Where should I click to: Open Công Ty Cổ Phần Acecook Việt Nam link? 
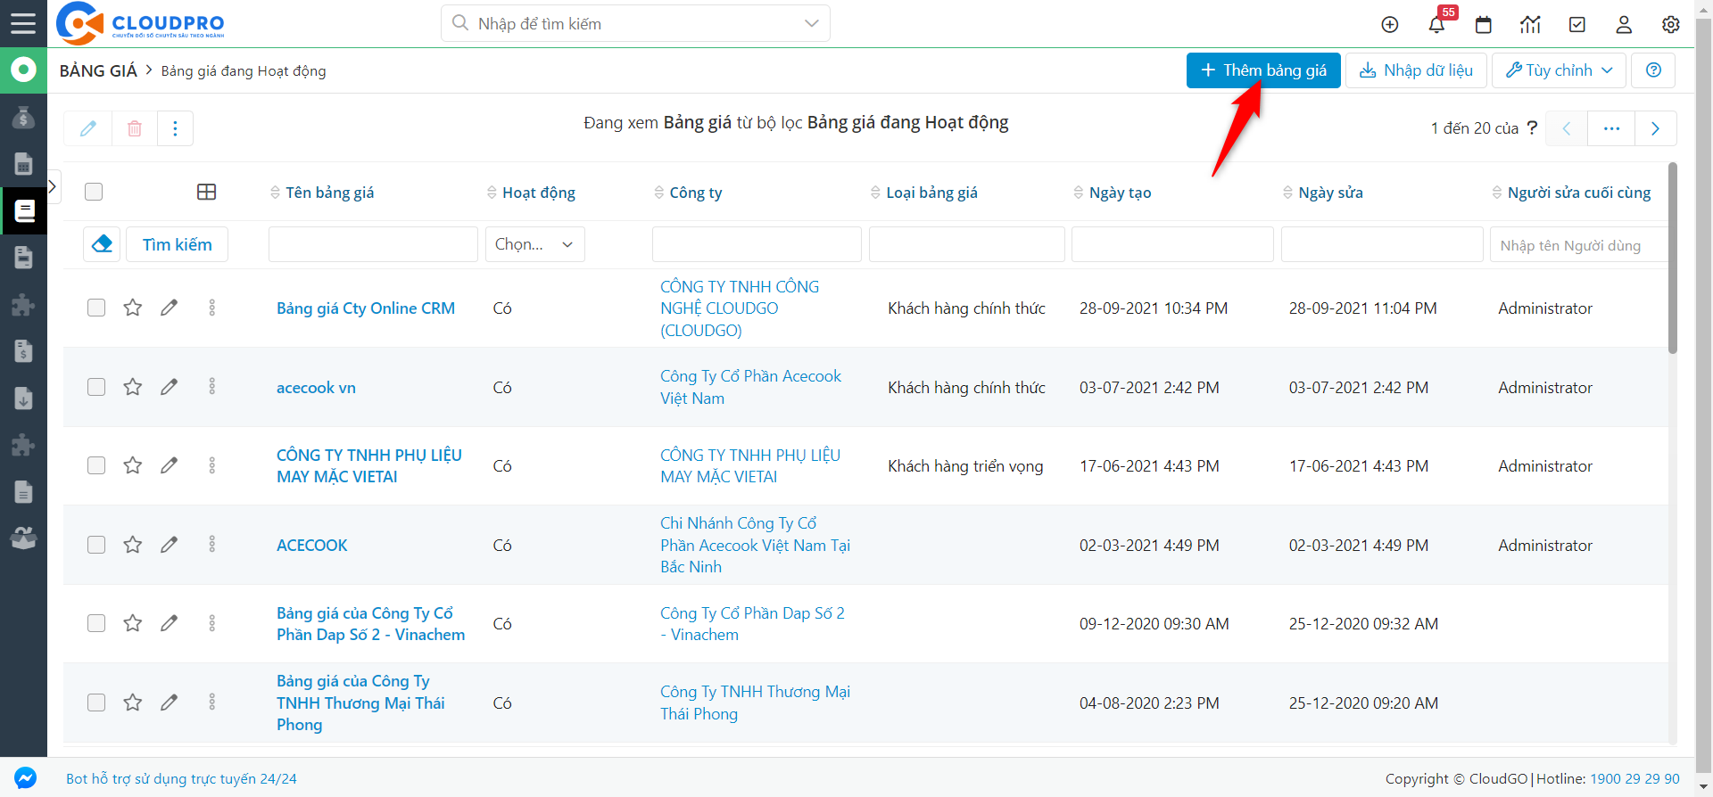[750, 387]
